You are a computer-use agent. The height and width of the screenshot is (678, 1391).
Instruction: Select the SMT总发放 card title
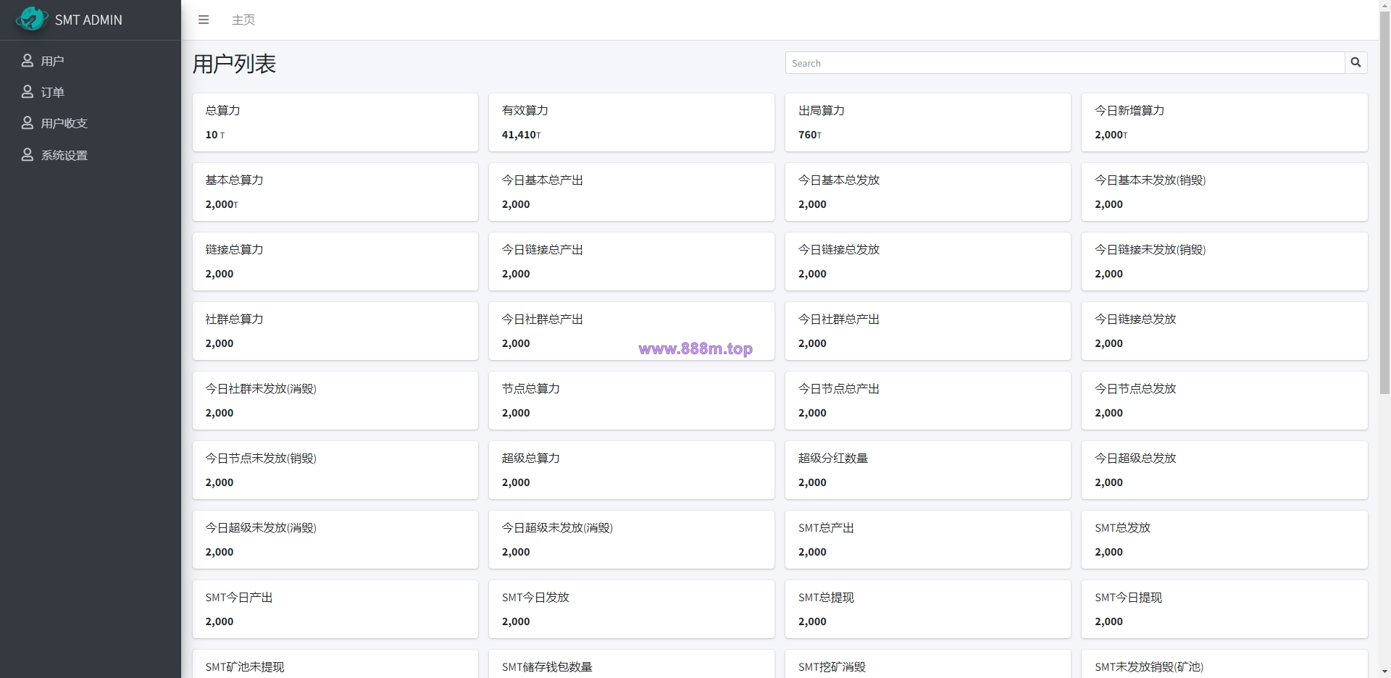click(1122, 528)
